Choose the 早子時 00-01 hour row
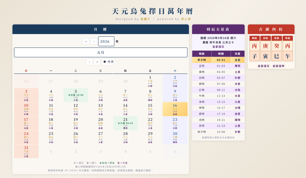This screenshot has width=306, height=178. point(218,60)
